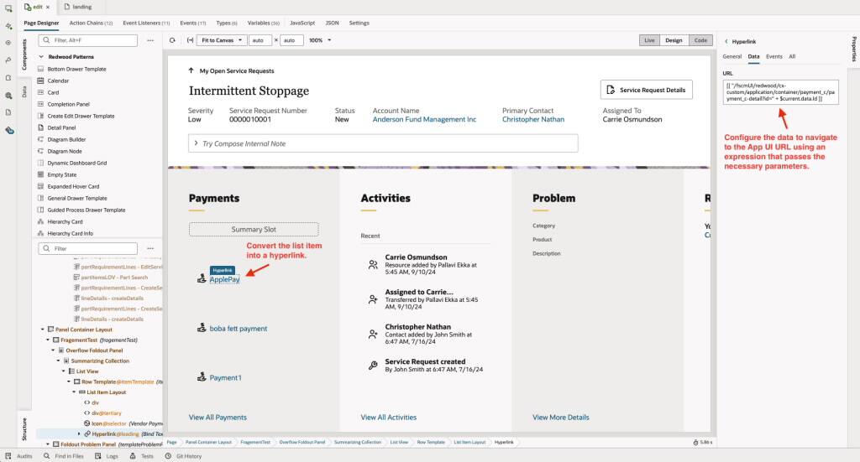
Task: Switch canvas to Live mode
Action: pos(649,40)
